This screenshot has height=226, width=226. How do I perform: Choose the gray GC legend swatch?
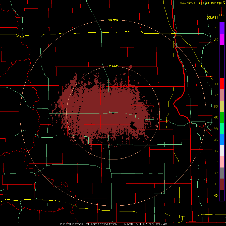(222, 173)
